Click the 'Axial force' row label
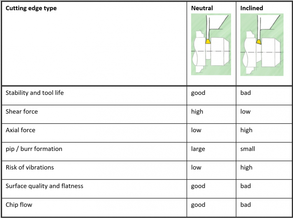The width and height of the screenshot is (293, 218). pyautogui.click(x=21, y=130)
